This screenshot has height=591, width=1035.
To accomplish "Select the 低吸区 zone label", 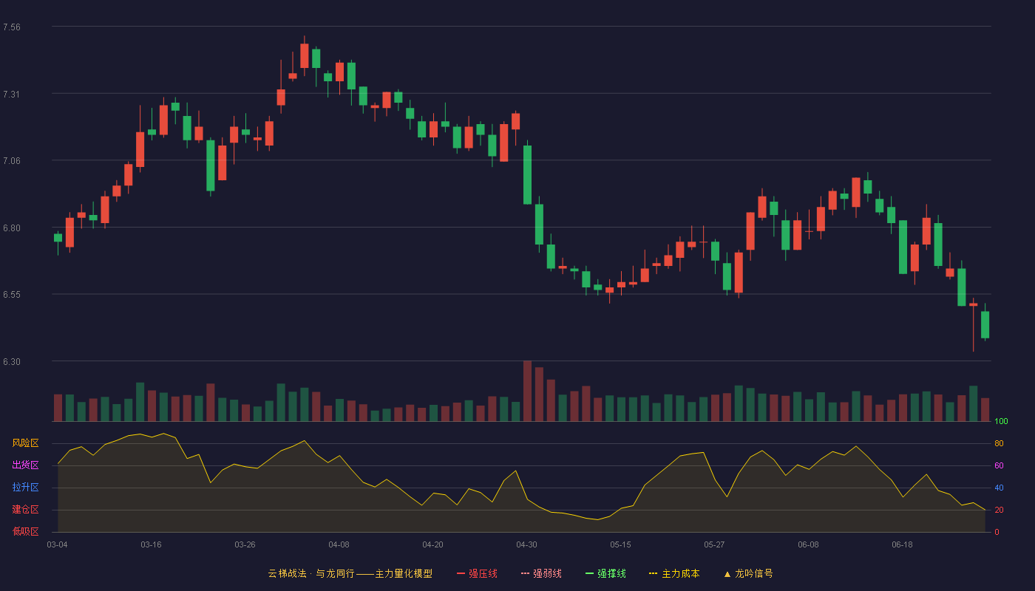I will pos(25,531).
